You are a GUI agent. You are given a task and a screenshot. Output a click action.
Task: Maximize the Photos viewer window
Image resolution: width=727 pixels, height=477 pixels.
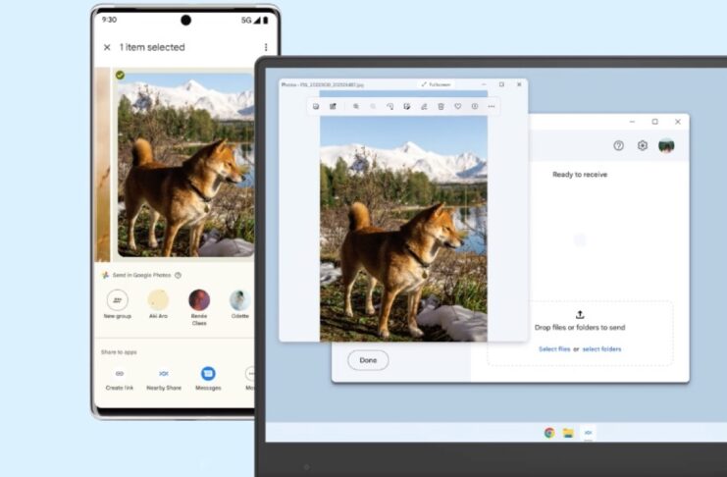[x=501, y=84]
